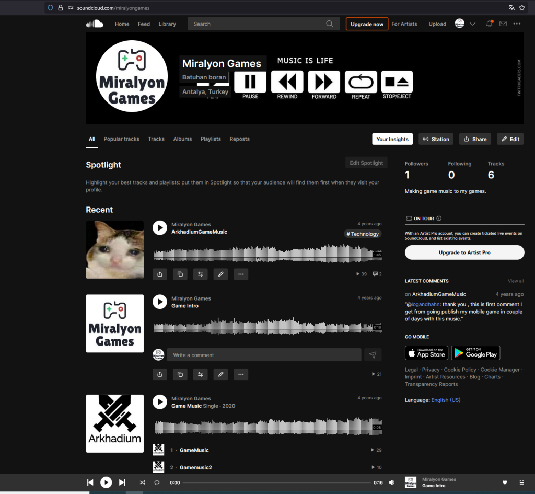Send comment using paper plane icon
The height and width of the screenshot is (494, 535).
(373, 355)
